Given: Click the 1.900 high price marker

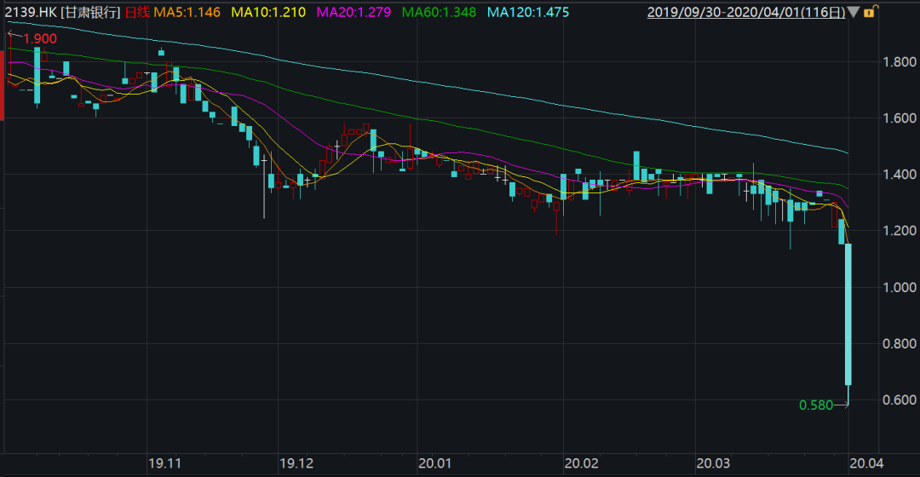Looking at the screenshot, I should coord(40,38).
